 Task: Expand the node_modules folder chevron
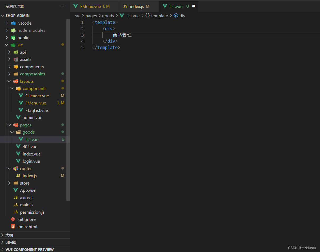click(7, 30)
